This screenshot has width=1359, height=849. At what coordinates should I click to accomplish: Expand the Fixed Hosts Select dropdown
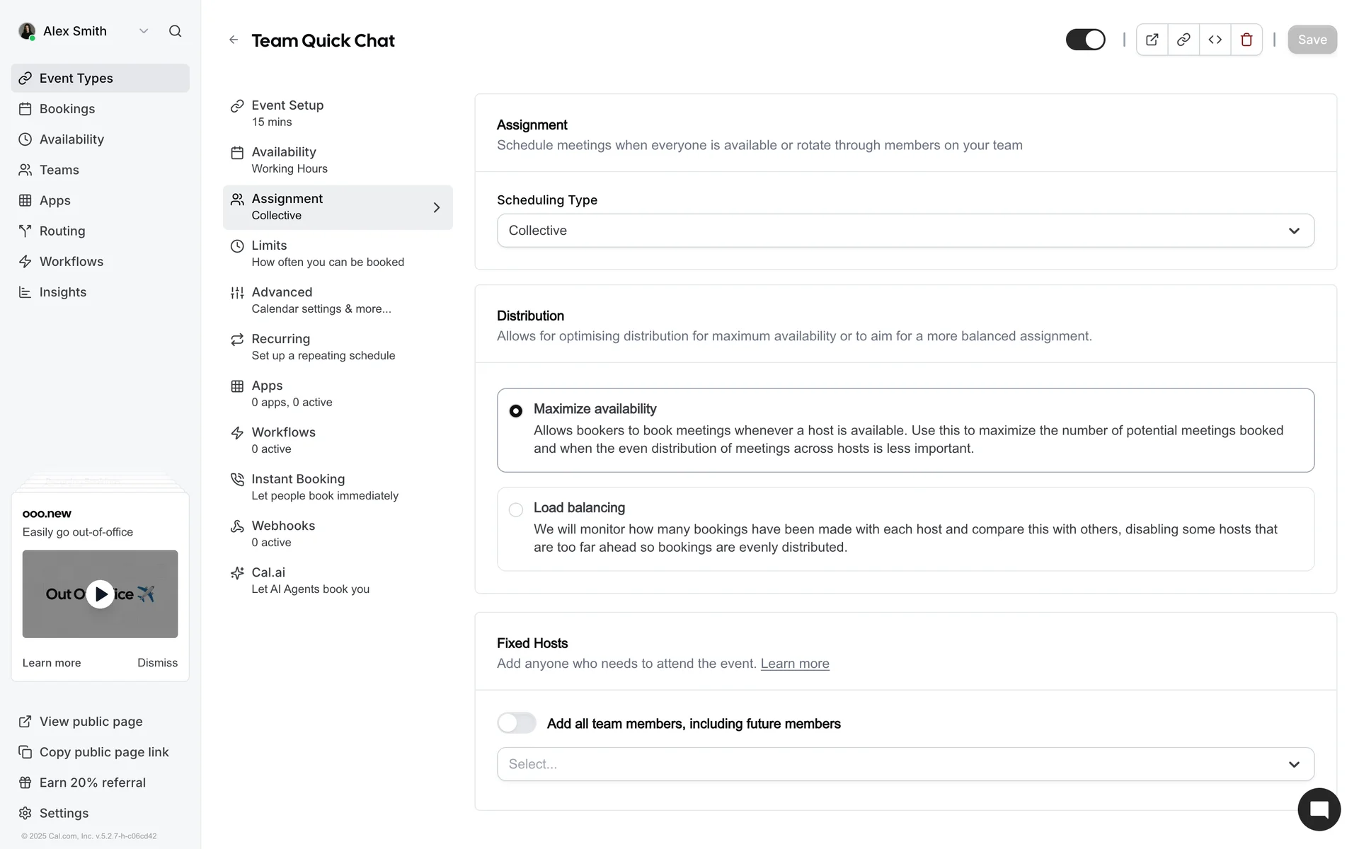(x=905, y=764)
